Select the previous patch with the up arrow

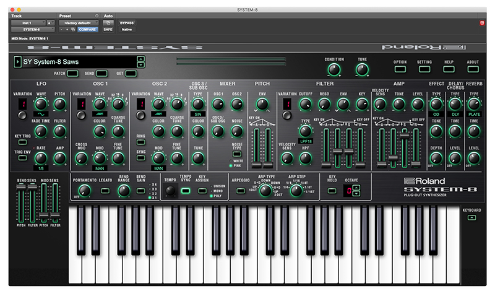(x=141, y=59)
